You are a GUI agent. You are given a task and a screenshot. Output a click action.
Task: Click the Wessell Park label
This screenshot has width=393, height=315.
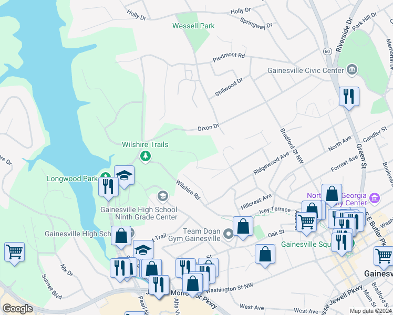click(x=193, y=26)
